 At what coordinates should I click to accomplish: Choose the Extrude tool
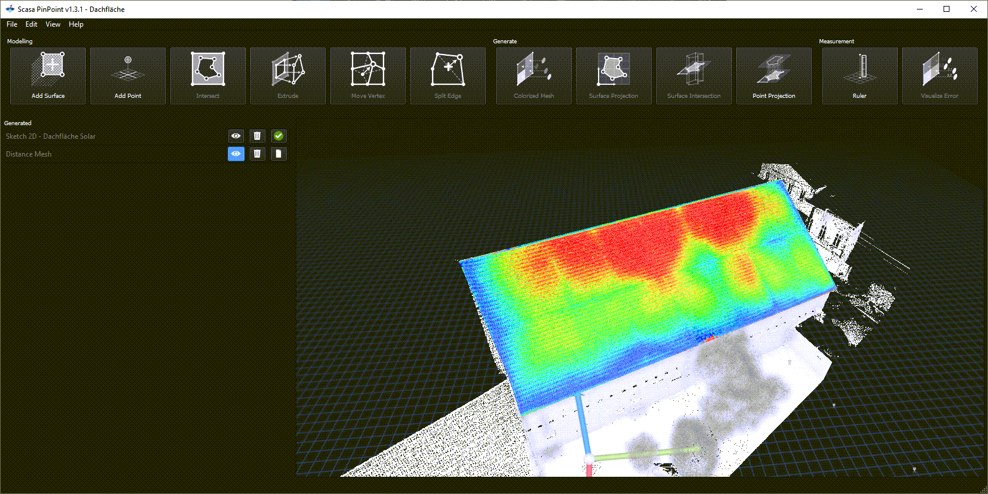(288, 76)
